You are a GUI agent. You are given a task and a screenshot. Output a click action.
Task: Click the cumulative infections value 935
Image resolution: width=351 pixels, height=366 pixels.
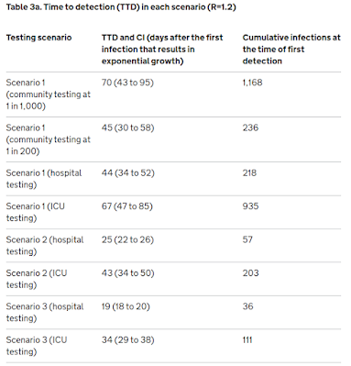250,206
